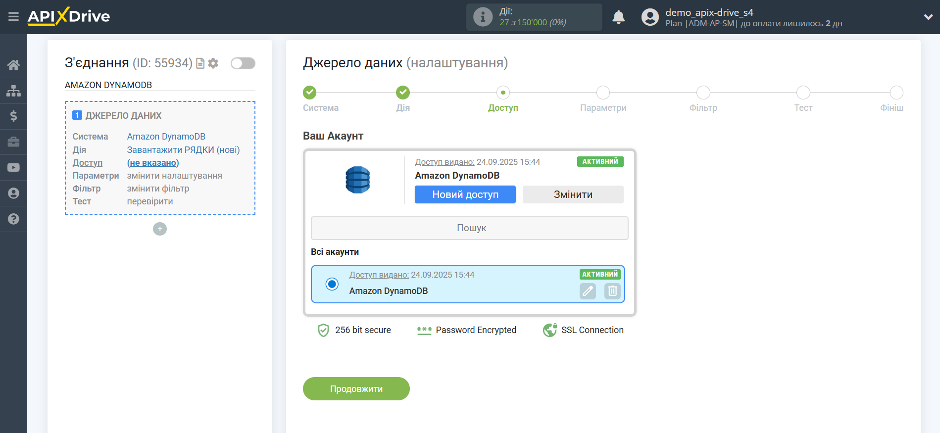
Task: Delete the Amazon DynamoDB account with trash icon
Action: point(612,291)
